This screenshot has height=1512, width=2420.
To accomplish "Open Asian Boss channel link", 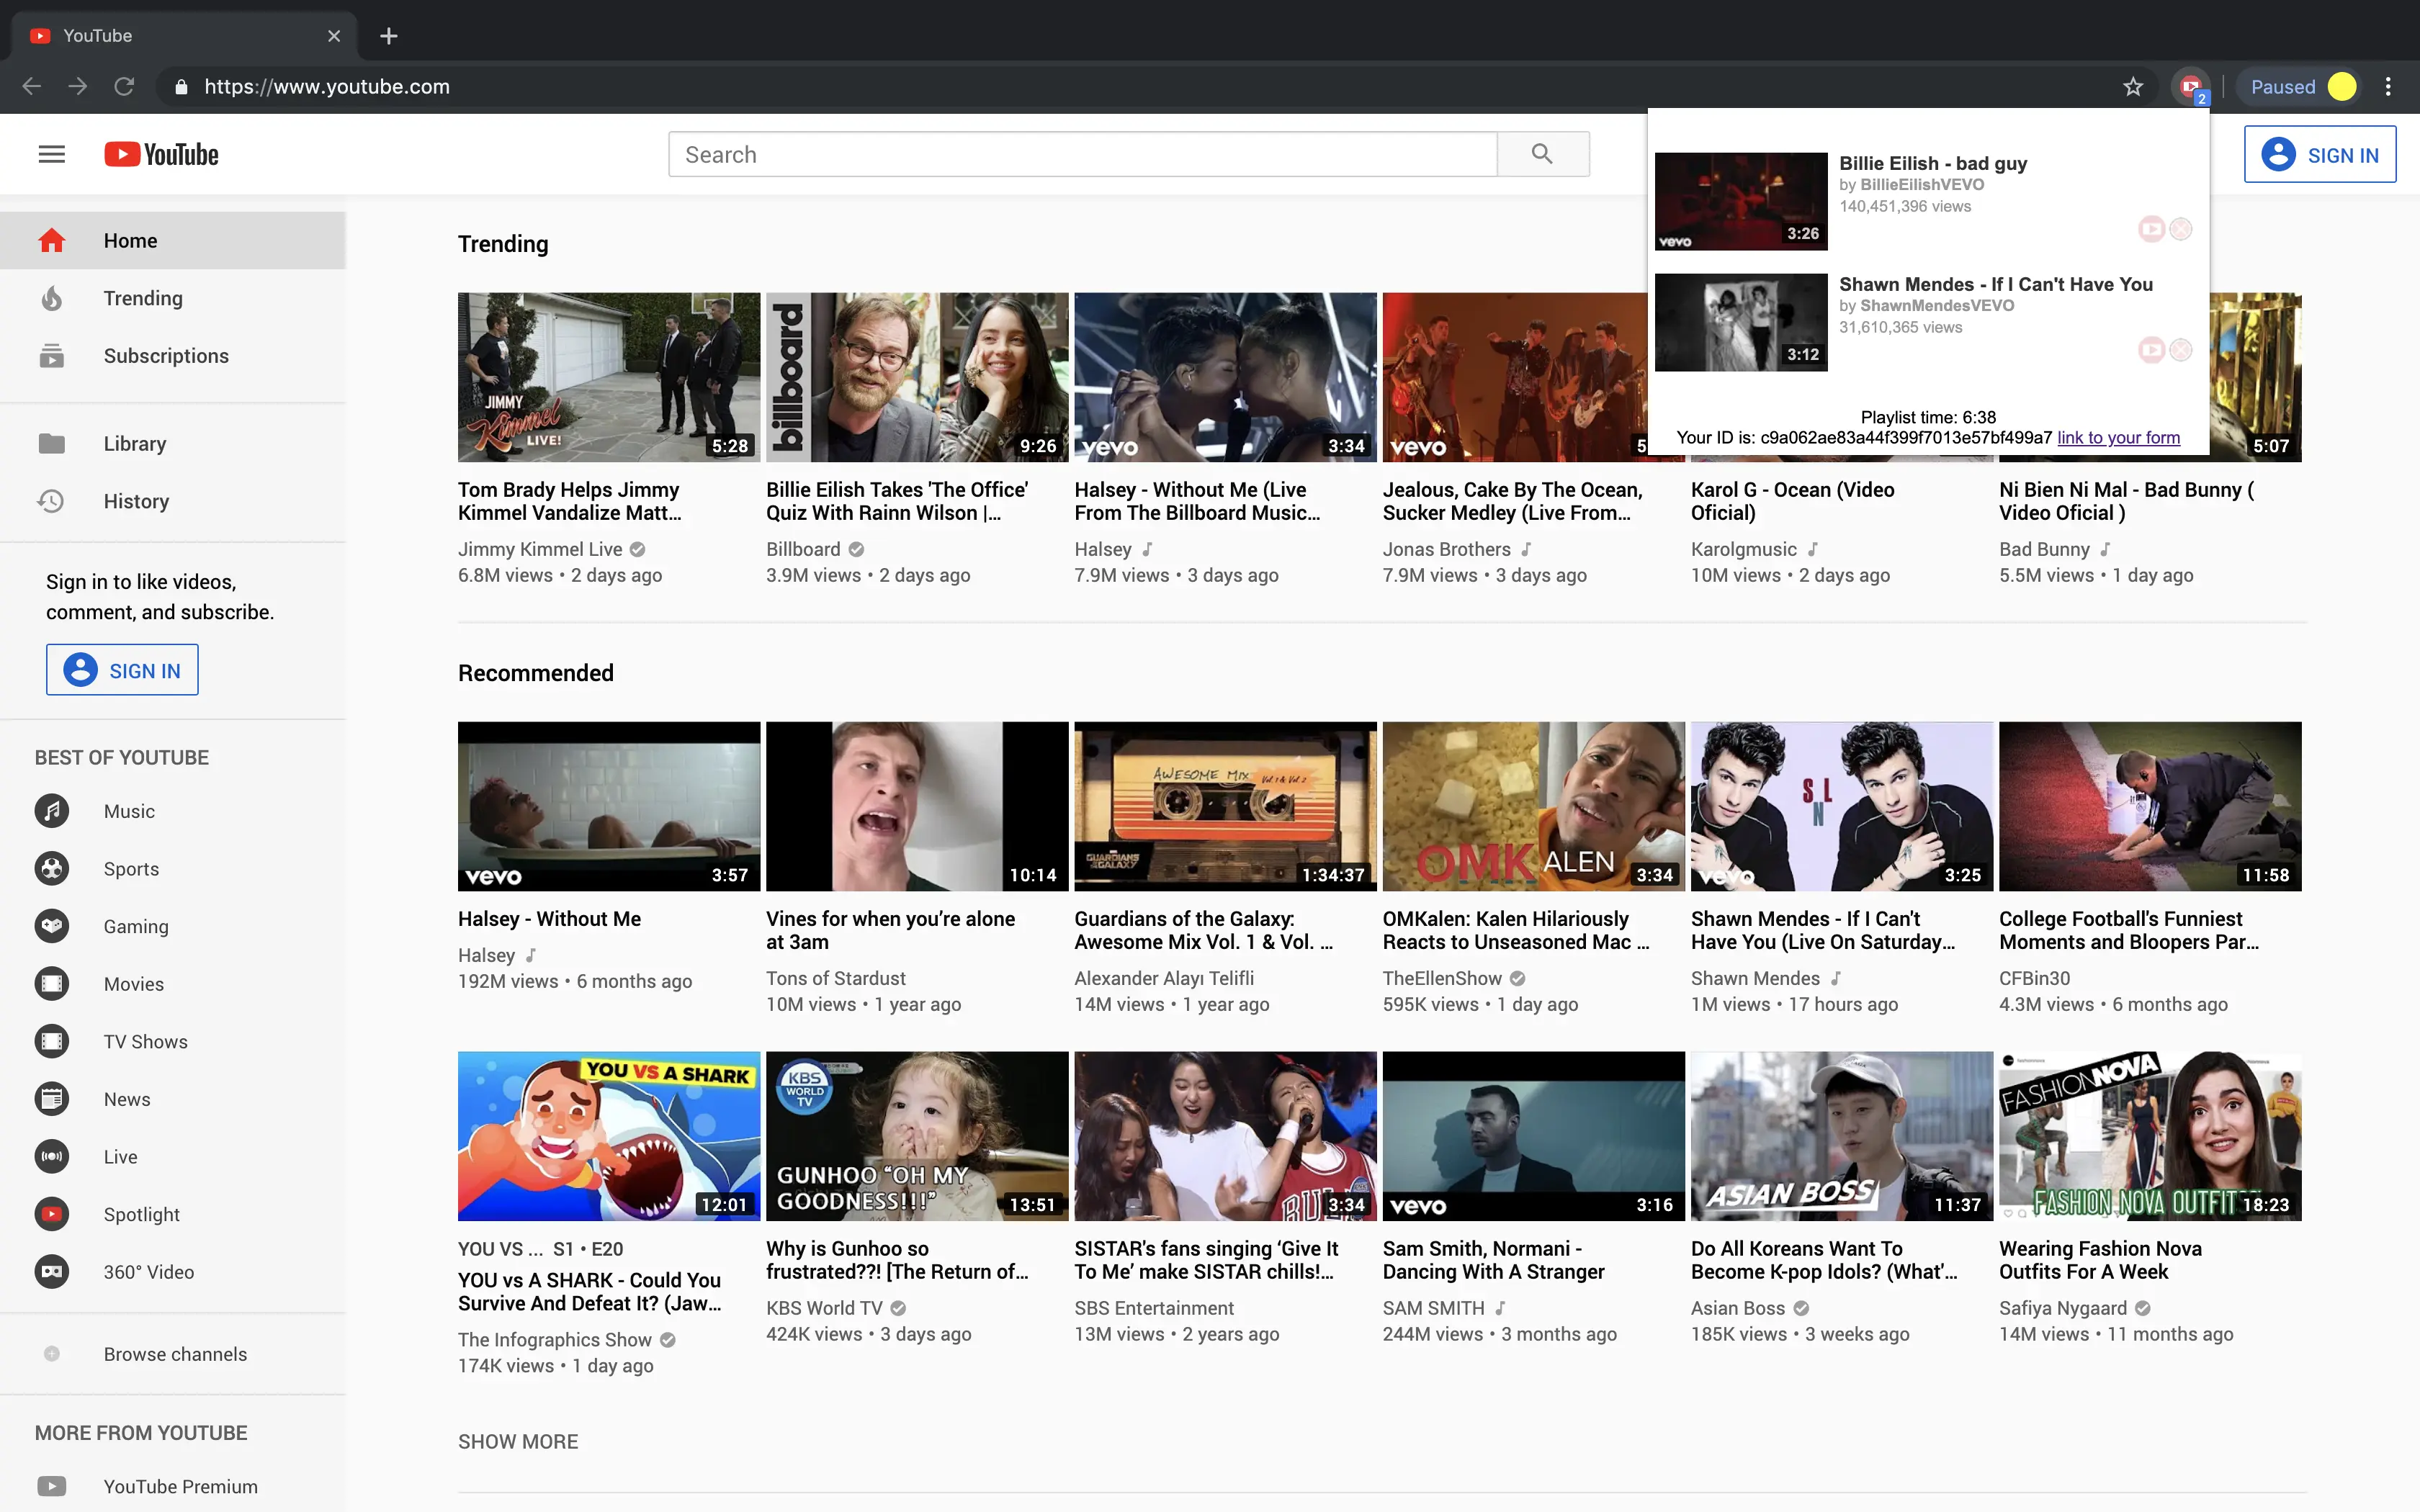I will (x=1737, y=1308).
